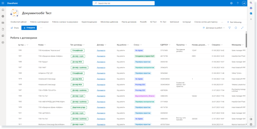Open the Microsoft 365 app launcher
Image resolution: width=257 pixels, height=129 pixels.
coord(3,3)
